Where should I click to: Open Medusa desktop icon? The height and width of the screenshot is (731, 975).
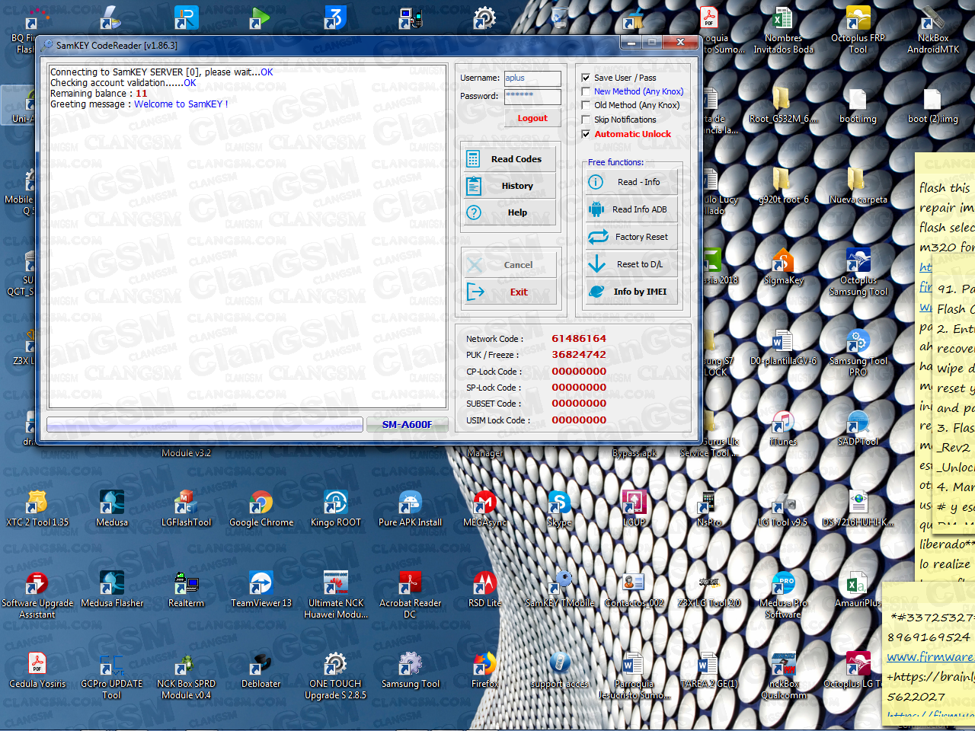coord(112,509)
